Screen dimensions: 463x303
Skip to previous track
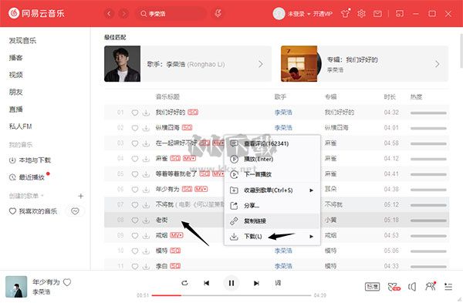click(206, 283)
